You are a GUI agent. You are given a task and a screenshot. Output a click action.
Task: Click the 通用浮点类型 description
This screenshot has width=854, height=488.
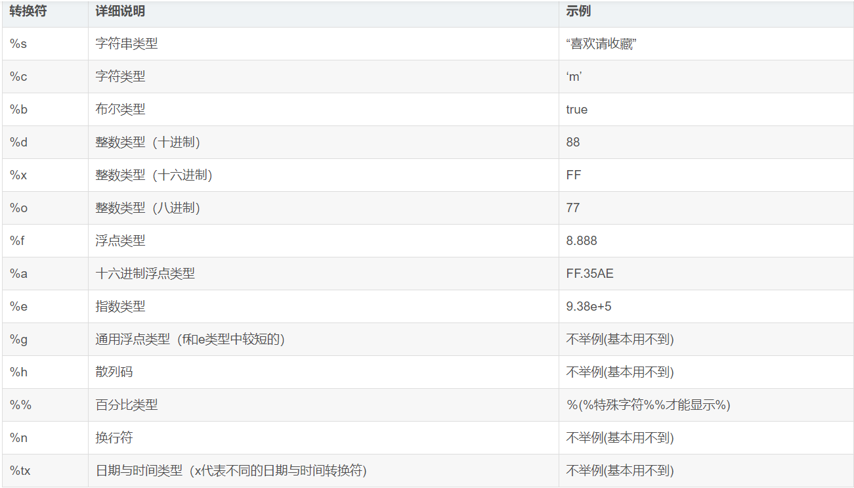[x=190, y=340]
